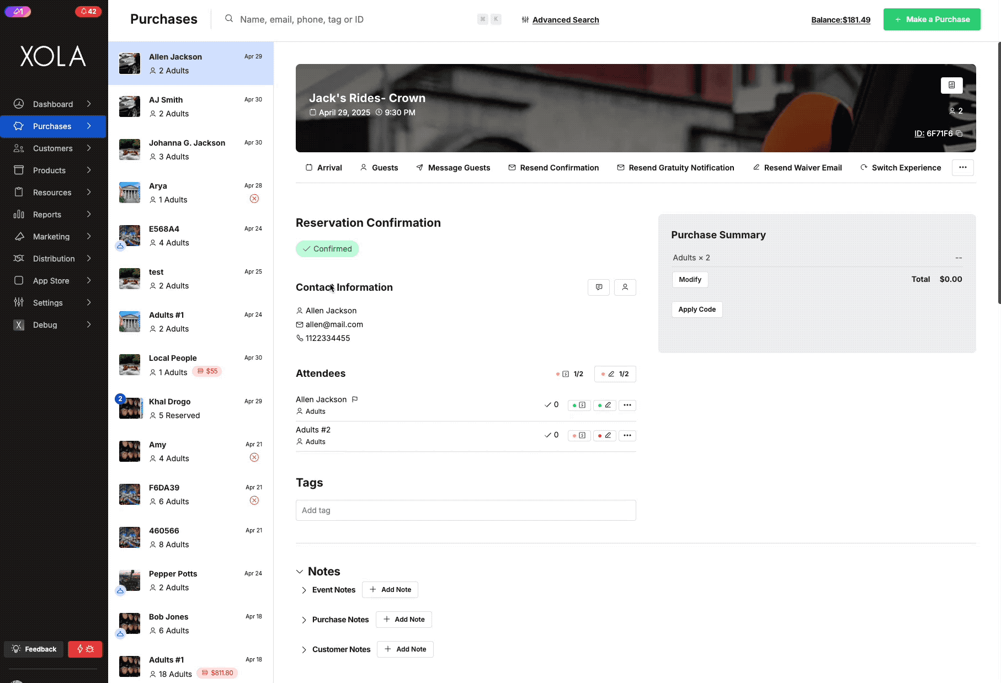Expand the Customers menu chevron
The width and height of the screenshot is (1001, 683).
click(x=89, y=148)
